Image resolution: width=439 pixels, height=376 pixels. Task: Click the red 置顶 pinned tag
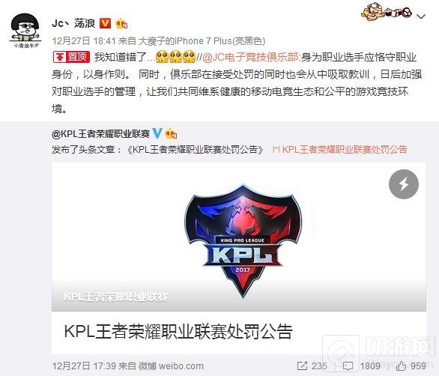tap(71, 57)
